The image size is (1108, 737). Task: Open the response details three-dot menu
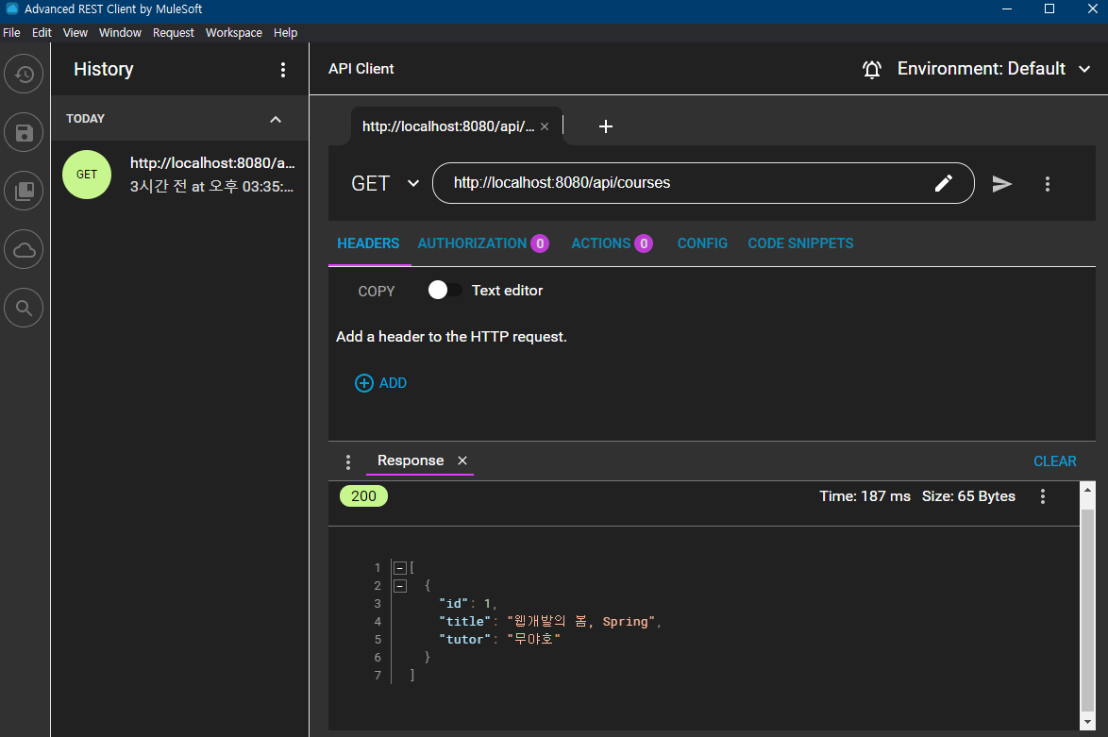coord(1042,496)
